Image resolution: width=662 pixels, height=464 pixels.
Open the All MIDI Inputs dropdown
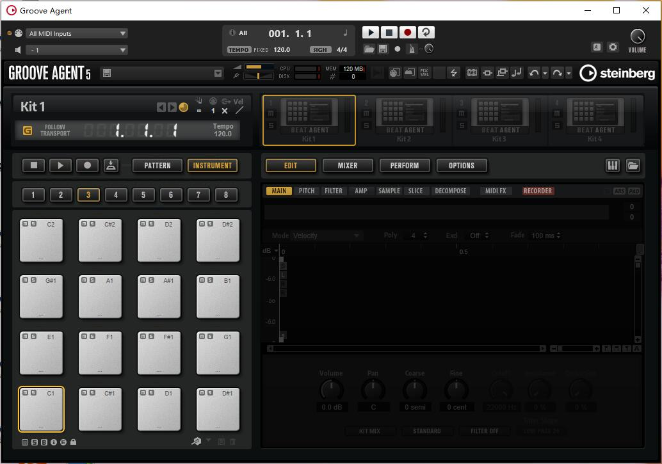point(77,33)
